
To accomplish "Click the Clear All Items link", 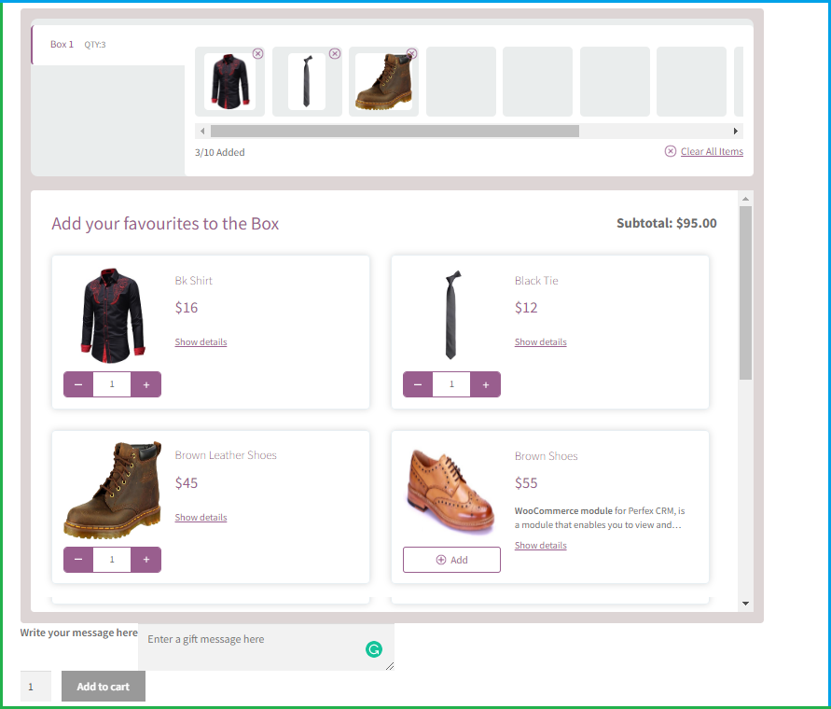I will [x=711, y=151].
